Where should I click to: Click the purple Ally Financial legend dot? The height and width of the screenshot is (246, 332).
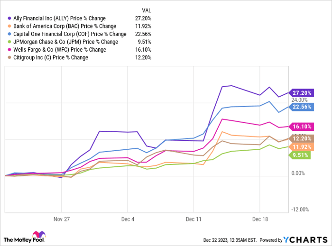[10, 18]
